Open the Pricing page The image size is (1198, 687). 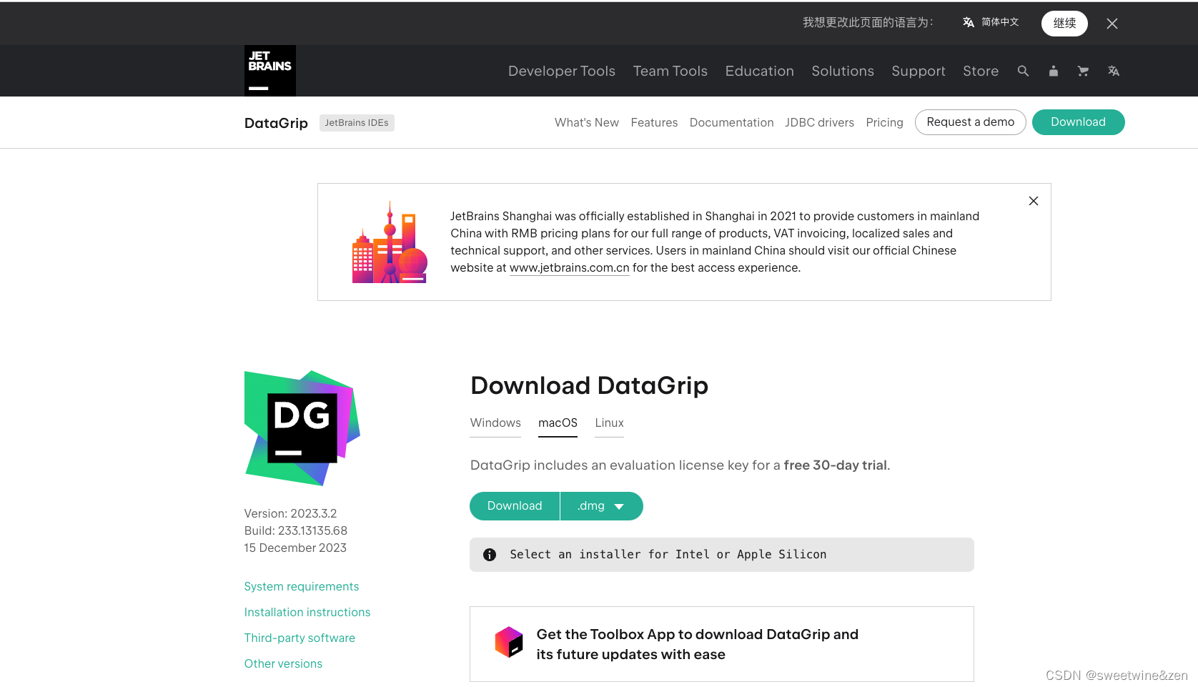(885, 122)
